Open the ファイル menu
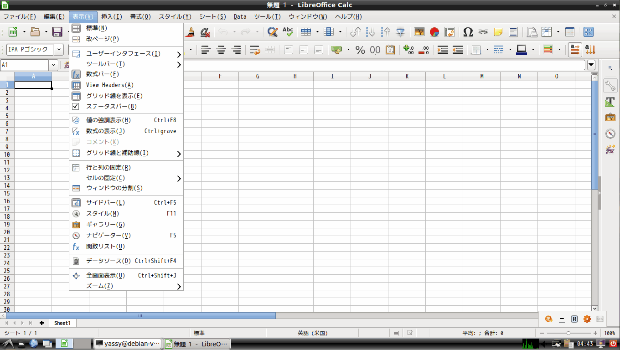The image size is (620, 350). tap(20, 16)
